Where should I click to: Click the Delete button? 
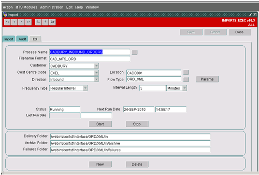pyautogui.click(x=137, y=164)
